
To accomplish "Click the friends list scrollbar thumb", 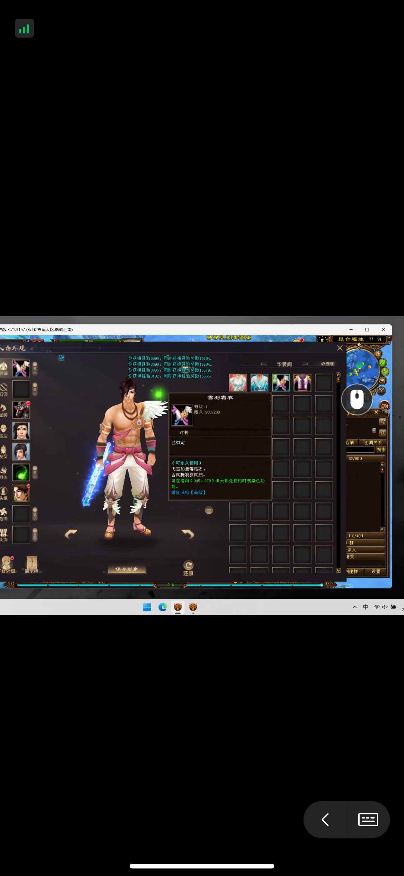I will 382,470.
